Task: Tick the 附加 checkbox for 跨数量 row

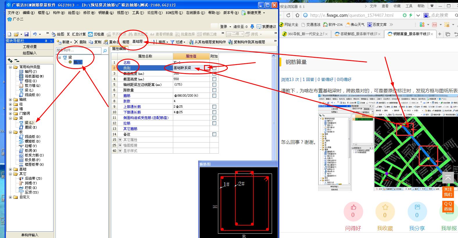Action: (214, 90)
